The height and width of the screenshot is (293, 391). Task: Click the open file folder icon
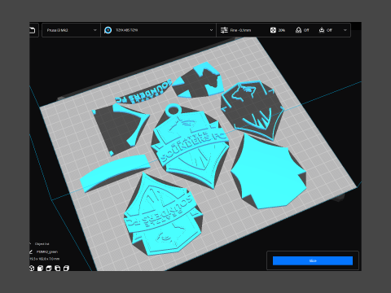(x=33, y=30)
